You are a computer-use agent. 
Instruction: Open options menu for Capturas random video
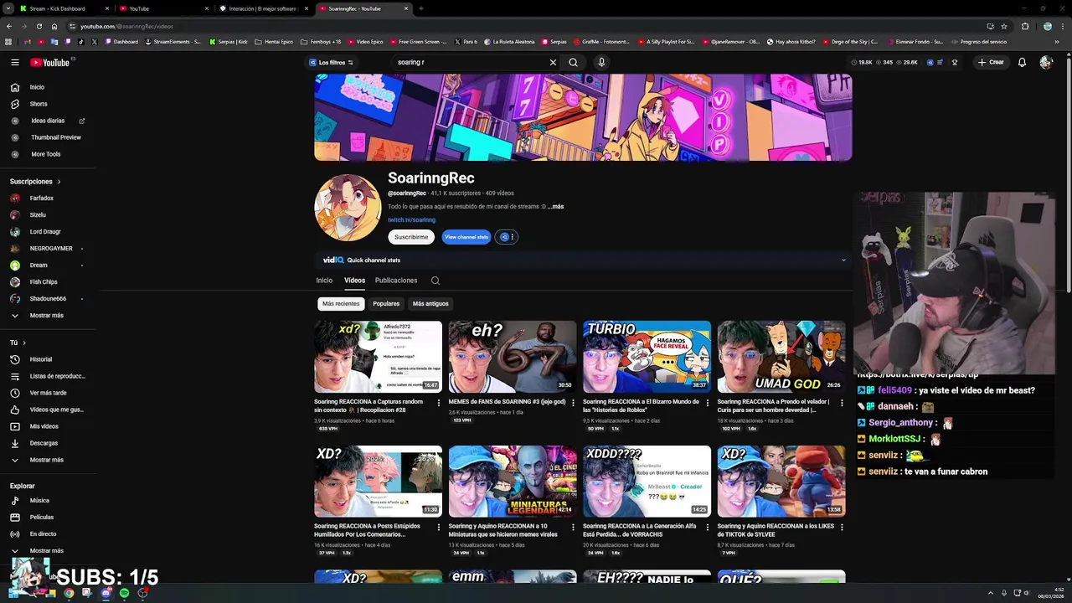click(438, 403)
